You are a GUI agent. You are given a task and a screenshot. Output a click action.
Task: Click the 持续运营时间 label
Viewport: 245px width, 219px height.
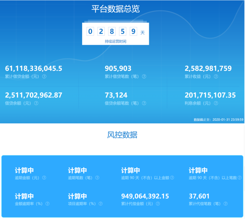[115, 41]
